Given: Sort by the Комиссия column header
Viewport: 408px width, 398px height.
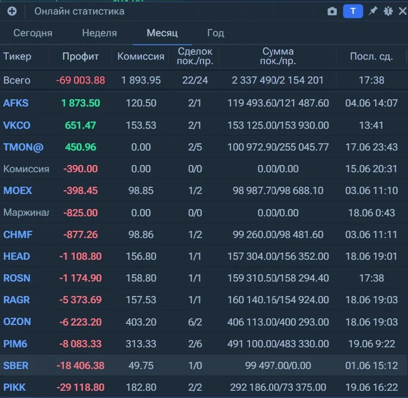Looking at the screenshot, I should click(141, 56).
